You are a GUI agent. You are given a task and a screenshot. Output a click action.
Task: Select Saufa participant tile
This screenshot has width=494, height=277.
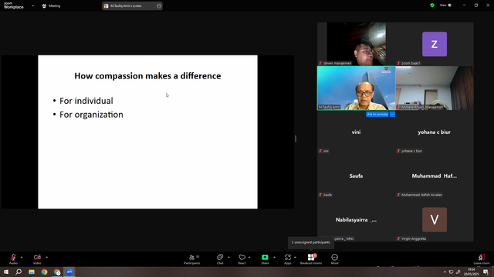[x=357, y=176]
